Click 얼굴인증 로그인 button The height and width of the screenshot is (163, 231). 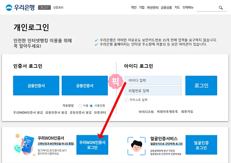tap(201, 145)
